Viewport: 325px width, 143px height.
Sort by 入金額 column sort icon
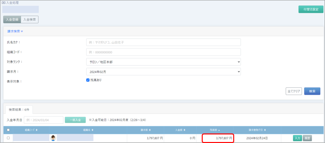point(187,130)
